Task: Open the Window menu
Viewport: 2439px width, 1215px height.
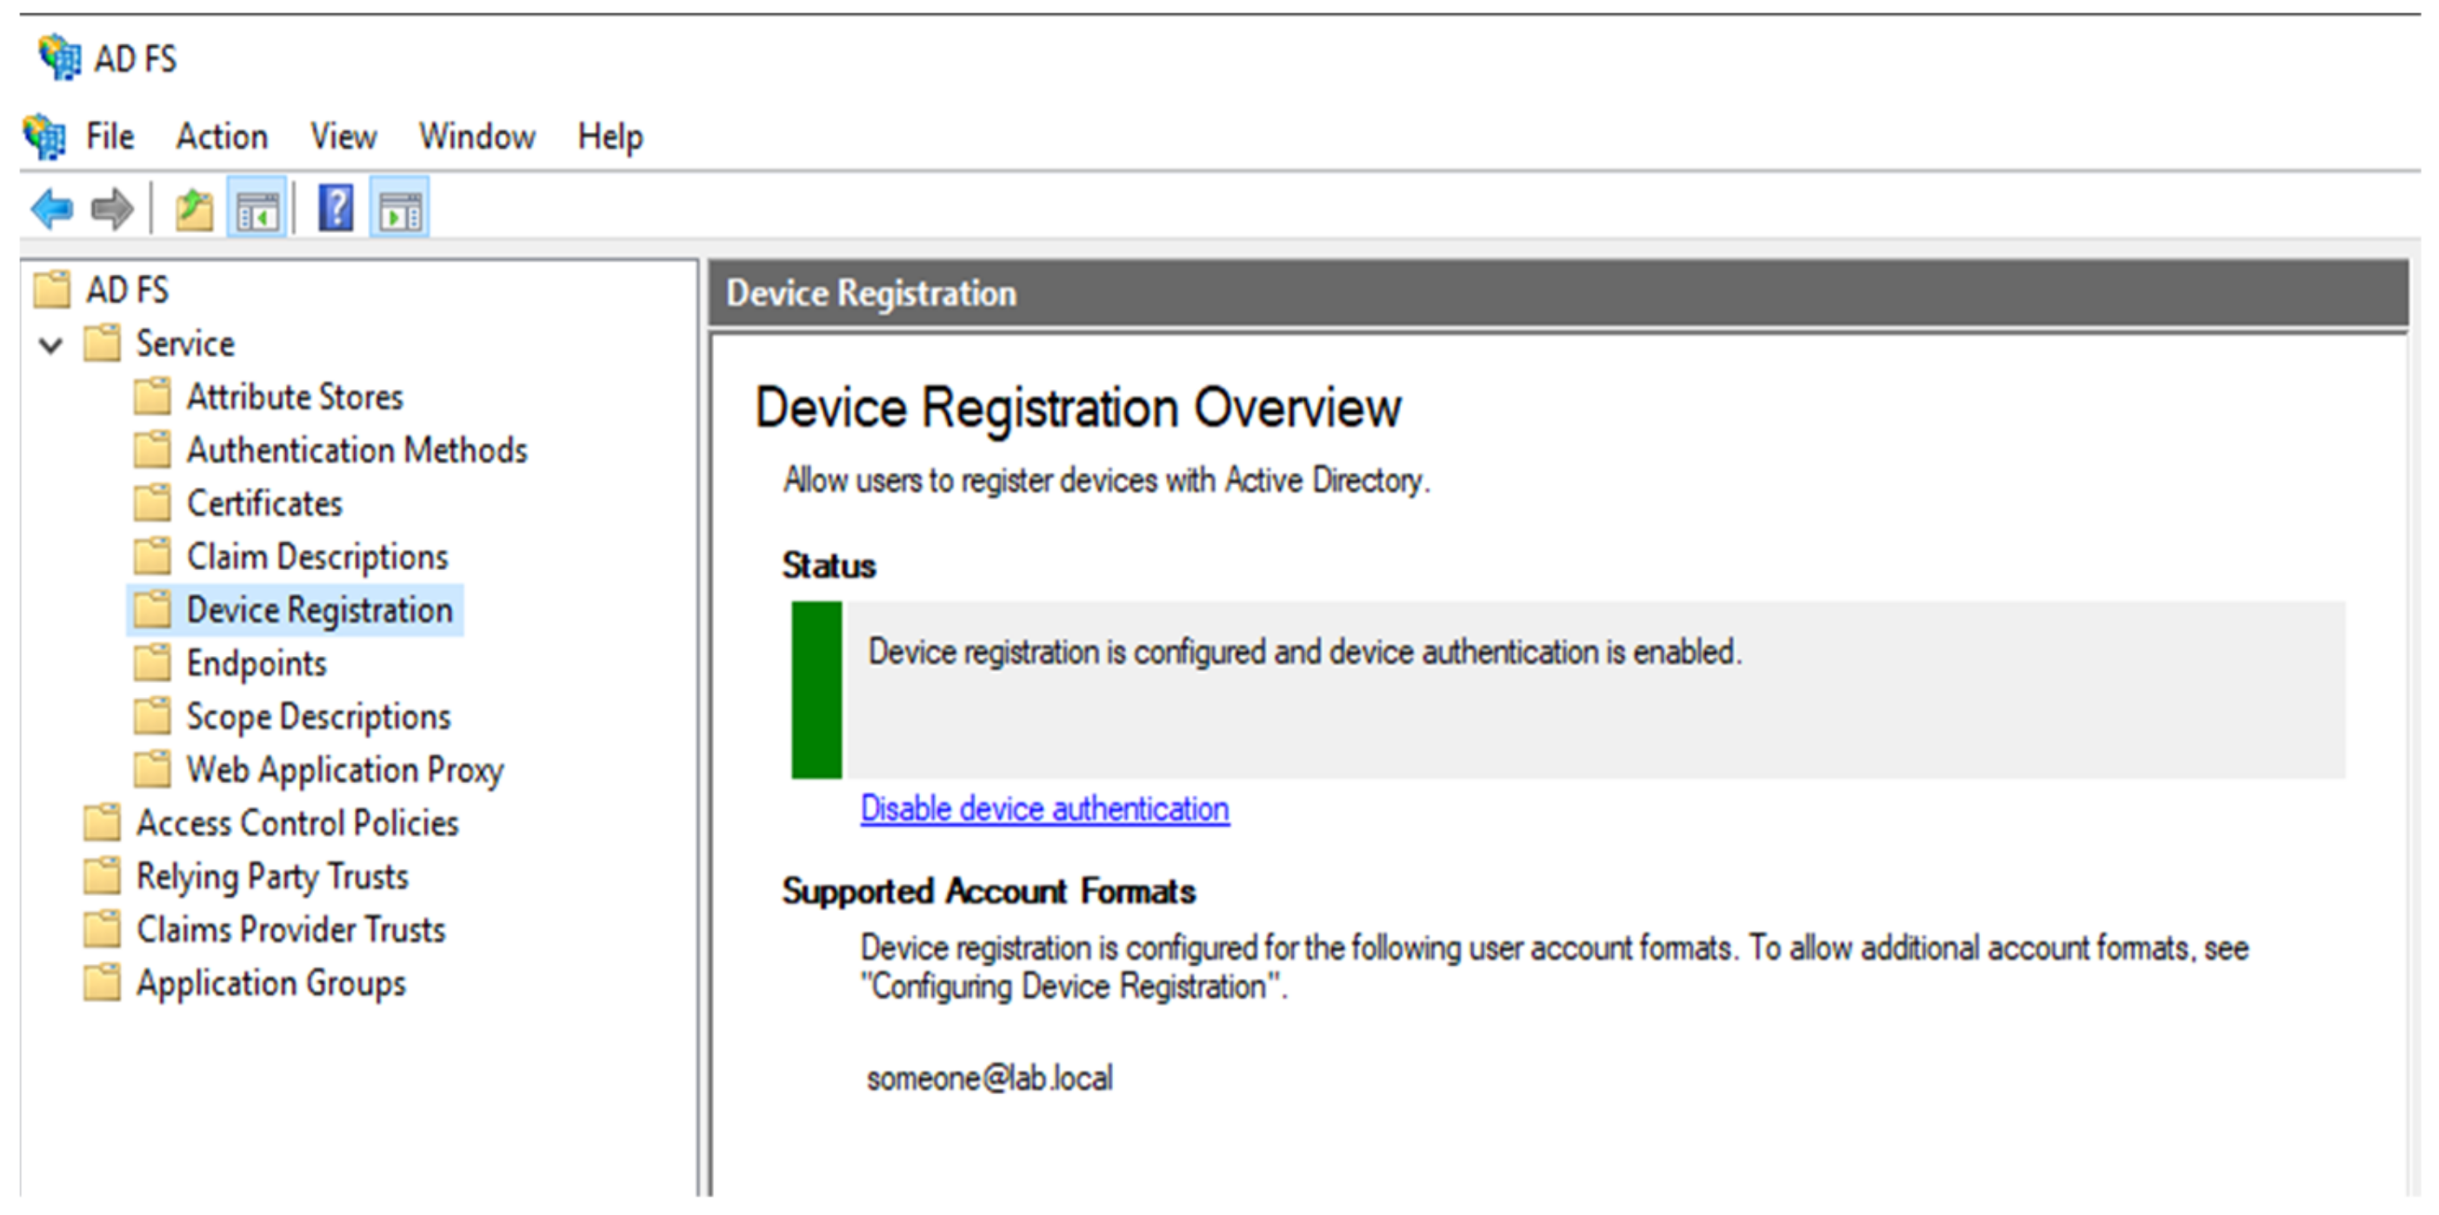Action: coord(477,137)
